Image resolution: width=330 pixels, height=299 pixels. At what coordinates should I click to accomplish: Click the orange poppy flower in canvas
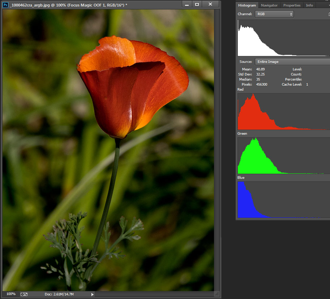pos(133,86)
